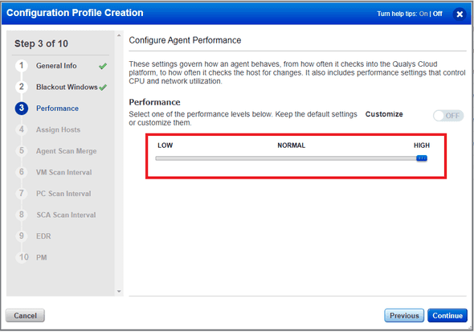Set performance slider to LOW label
Viewport: 474px width, 332px height.
[x=165, y=146]
